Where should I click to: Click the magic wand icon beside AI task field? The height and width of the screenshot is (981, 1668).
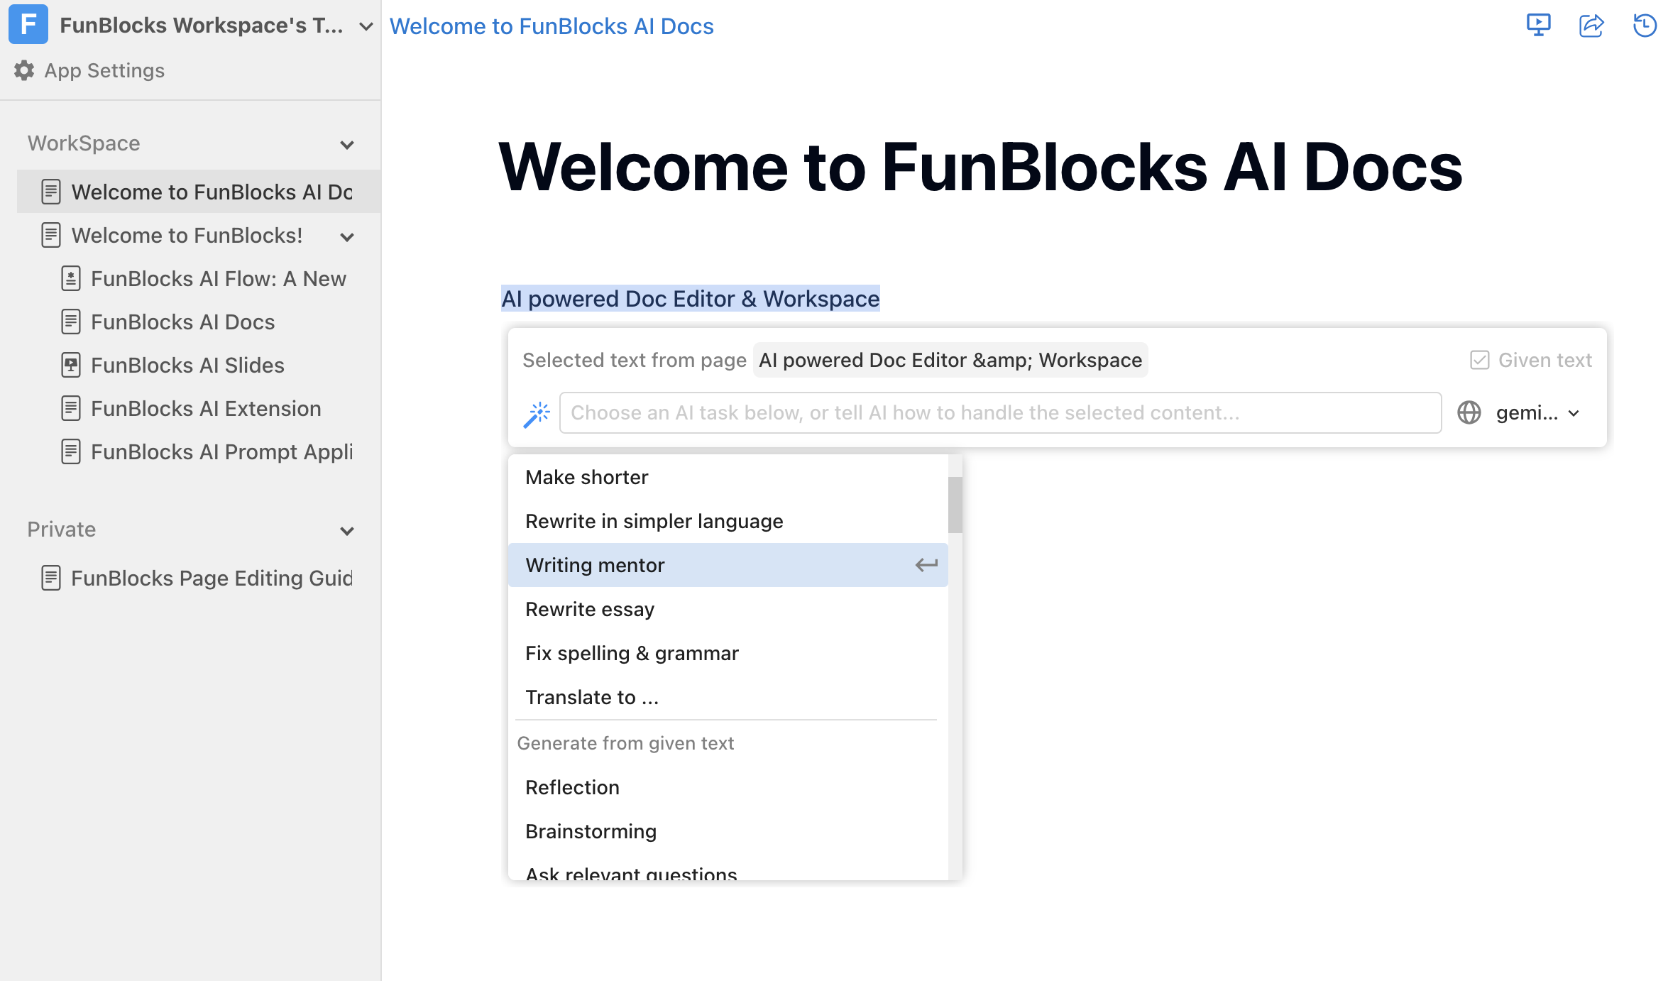coord(537,412)
